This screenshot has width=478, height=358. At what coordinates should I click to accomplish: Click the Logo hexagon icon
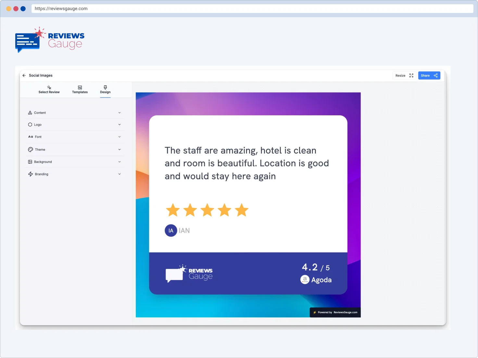30,125
